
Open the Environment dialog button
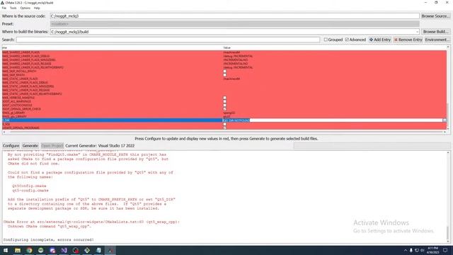pyautogui.click(x=437, y=40)
